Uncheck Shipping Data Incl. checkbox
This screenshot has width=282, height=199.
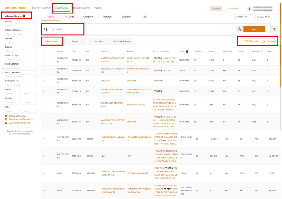pyautogui.click(x=6, y=116)
